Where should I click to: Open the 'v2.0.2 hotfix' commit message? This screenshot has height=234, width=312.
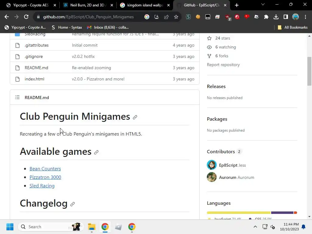click(83, 56)
